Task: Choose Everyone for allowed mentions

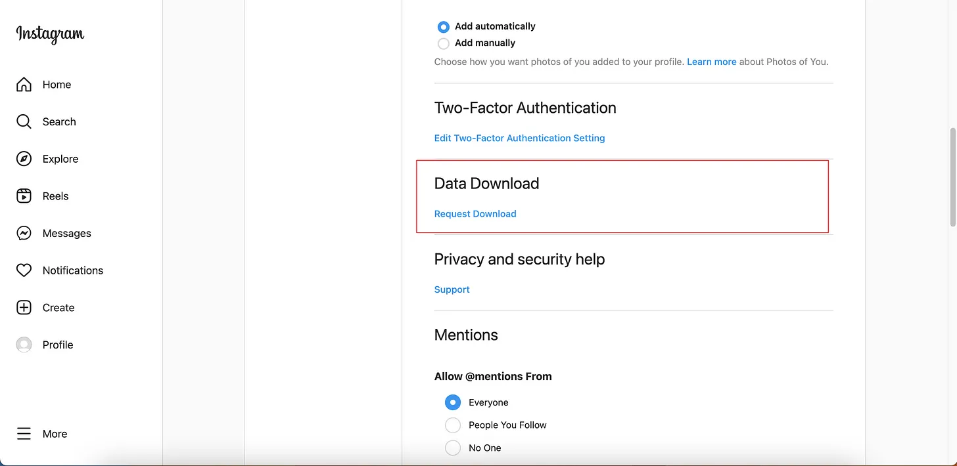Action: [x=453, y=402]
